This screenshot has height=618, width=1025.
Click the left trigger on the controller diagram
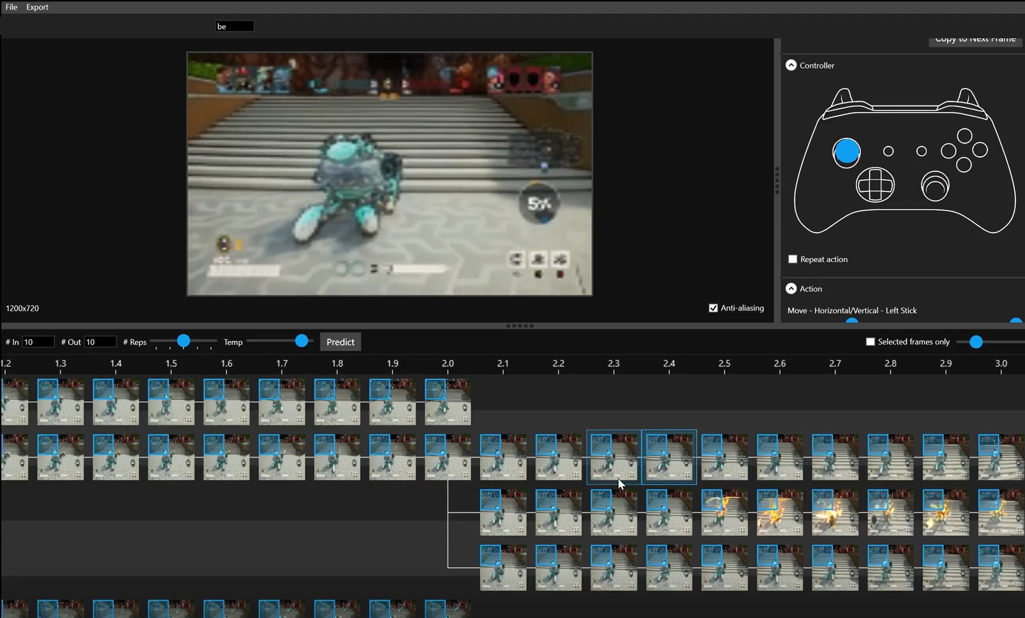[x=843, y=97]
